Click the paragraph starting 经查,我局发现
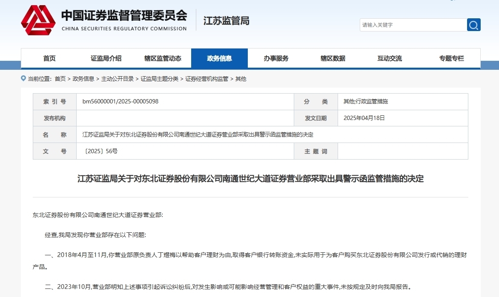499x297 pixels. (95, 235)
